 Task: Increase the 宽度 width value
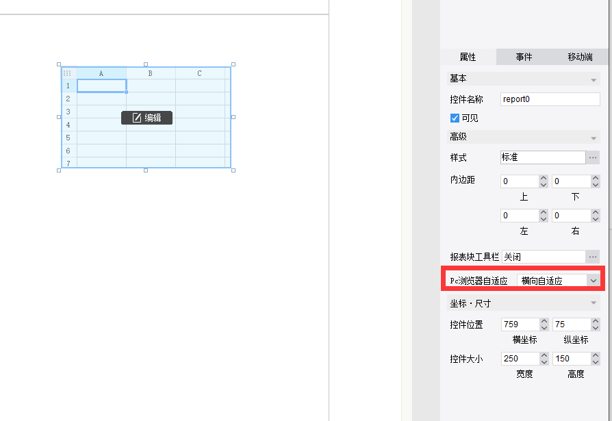pos(544,355)
